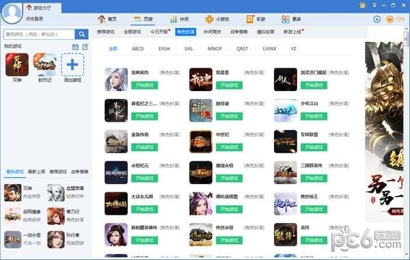
Task: Select the 休闲竞技 category filter
Action: (x=213, y=31)
